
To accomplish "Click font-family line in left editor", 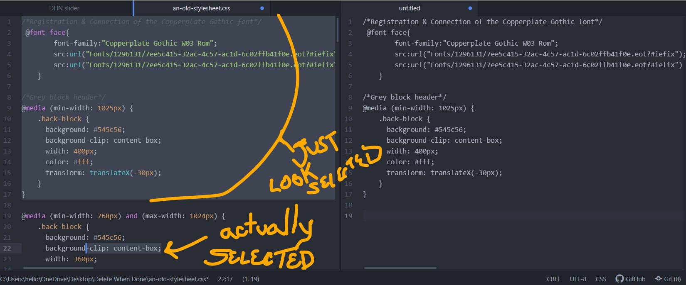I will (135, 43).
